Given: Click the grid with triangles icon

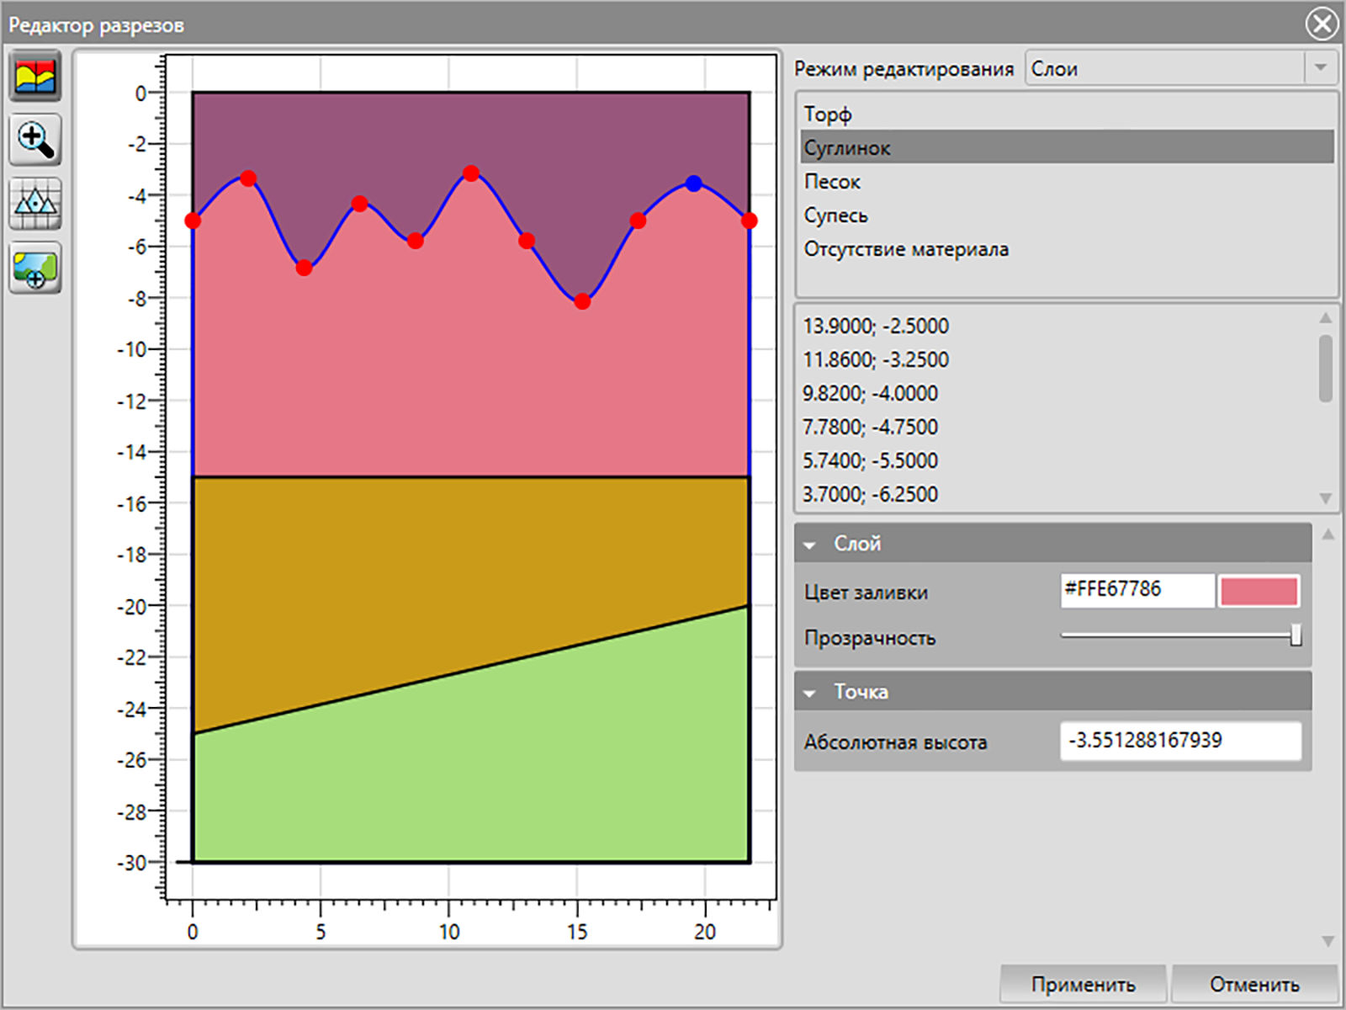Looking at the screenshot, I should tap(35, 204).
